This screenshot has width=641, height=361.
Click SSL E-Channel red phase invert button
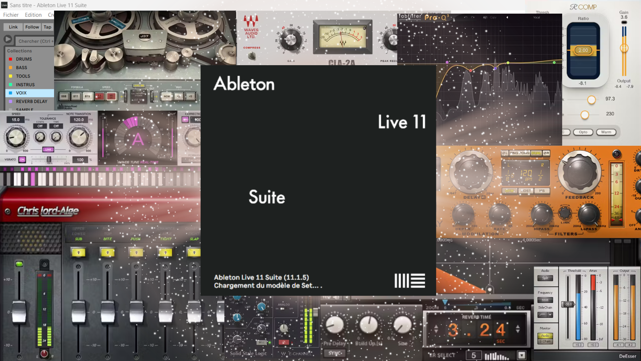point(283,342)
